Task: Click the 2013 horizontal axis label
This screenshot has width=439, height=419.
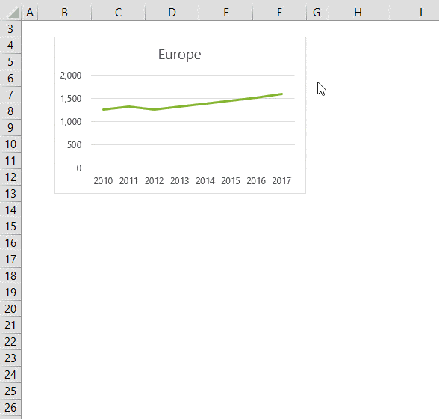Action: pos(179,181)
